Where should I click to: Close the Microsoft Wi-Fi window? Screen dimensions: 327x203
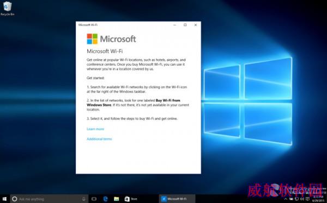coord(196,25)
